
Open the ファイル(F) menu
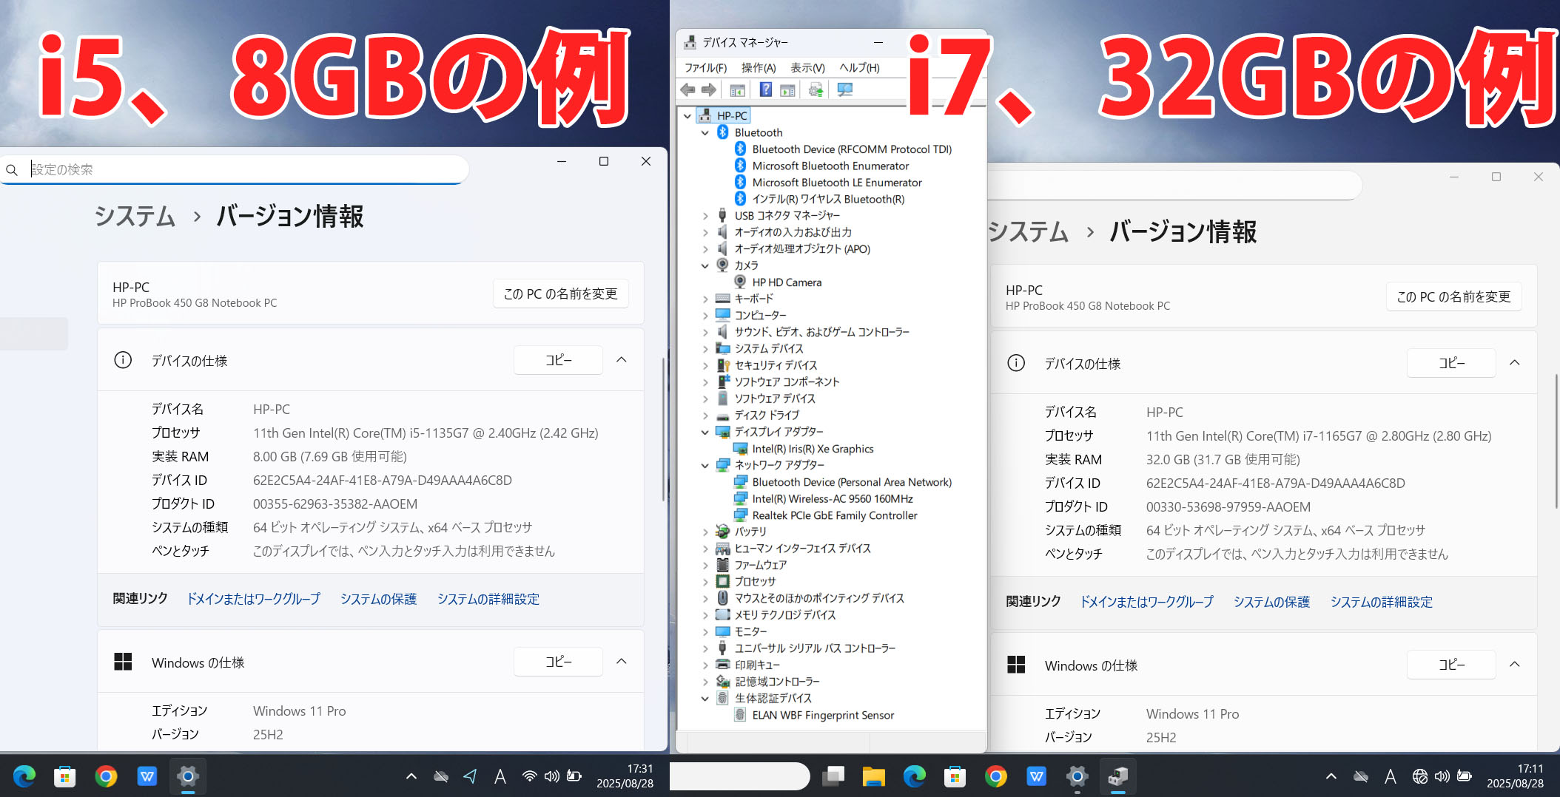click(705, 68)
